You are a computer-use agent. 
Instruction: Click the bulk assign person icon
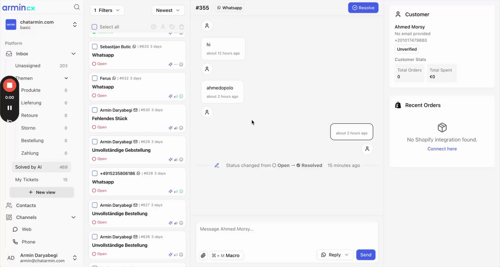coord(163,27)
